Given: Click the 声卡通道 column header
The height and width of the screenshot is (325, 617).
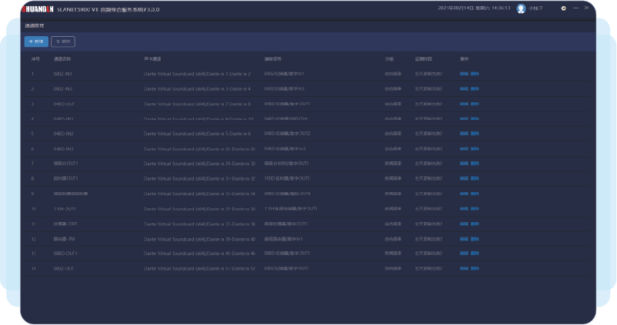Looking at the screenshot, I should click(152, 58).
